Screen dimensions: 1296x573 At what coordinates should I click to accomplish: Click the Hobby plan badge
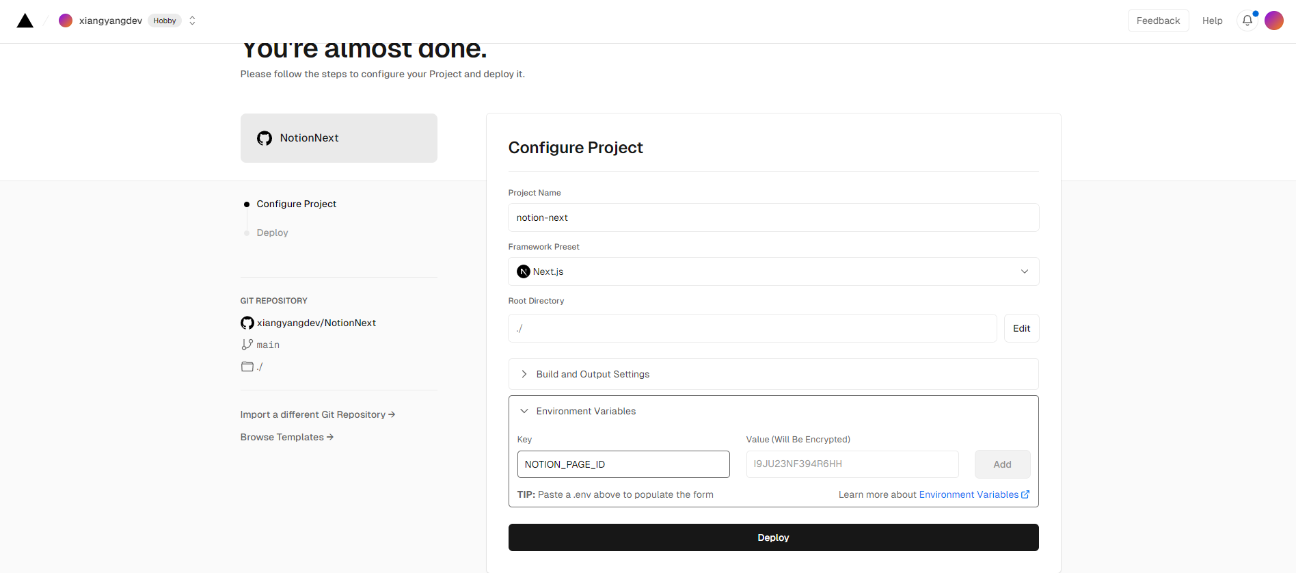tap(165, 21)
